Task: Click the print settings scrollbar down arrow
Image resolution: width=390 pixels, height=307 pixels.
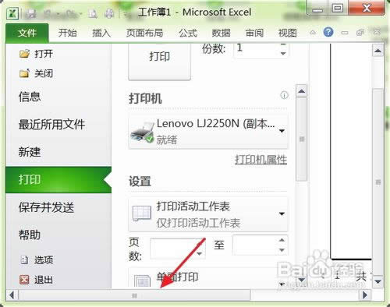Action: tap(302, 280)
